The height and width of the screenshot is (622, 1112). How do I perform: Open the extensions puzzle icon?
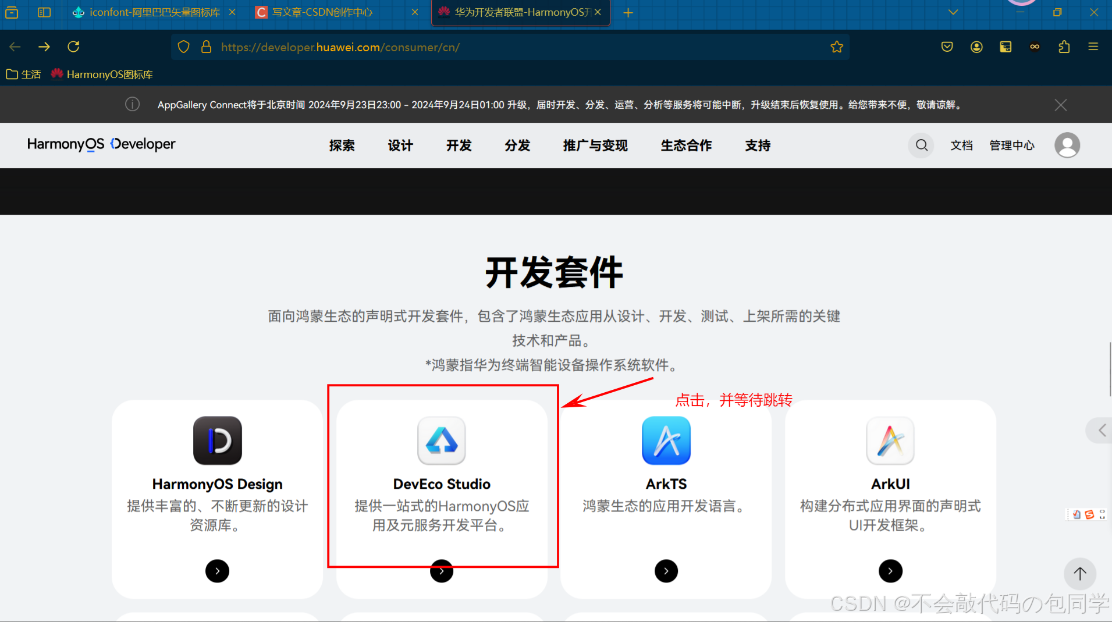point(1064,47)
